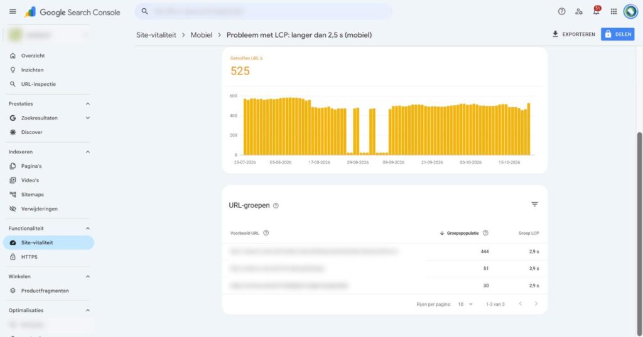Click Site-vitaliteit breadcrumb link
This screenshot has height=337, width=643.
point(156,35)
